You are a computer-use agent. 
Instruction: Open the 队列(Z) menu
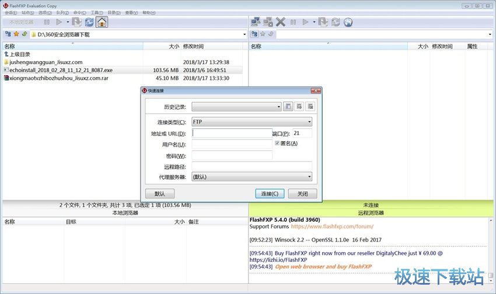[x=62, y=13]
